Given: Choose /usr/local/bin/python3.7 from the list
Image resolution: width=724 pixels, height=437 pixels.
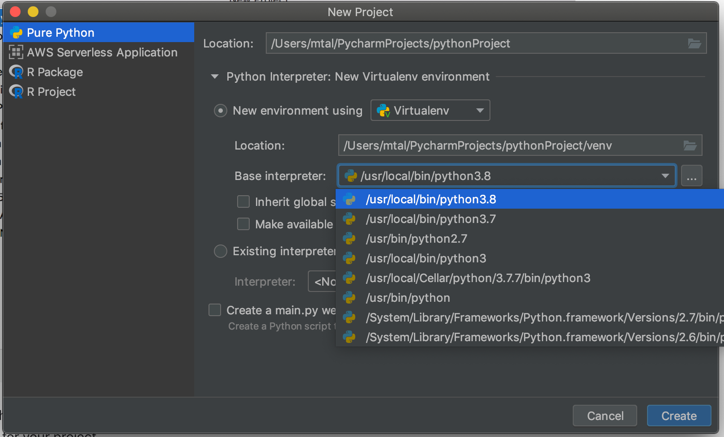Looking at the screenshot, I should click(x=430, y=219).
